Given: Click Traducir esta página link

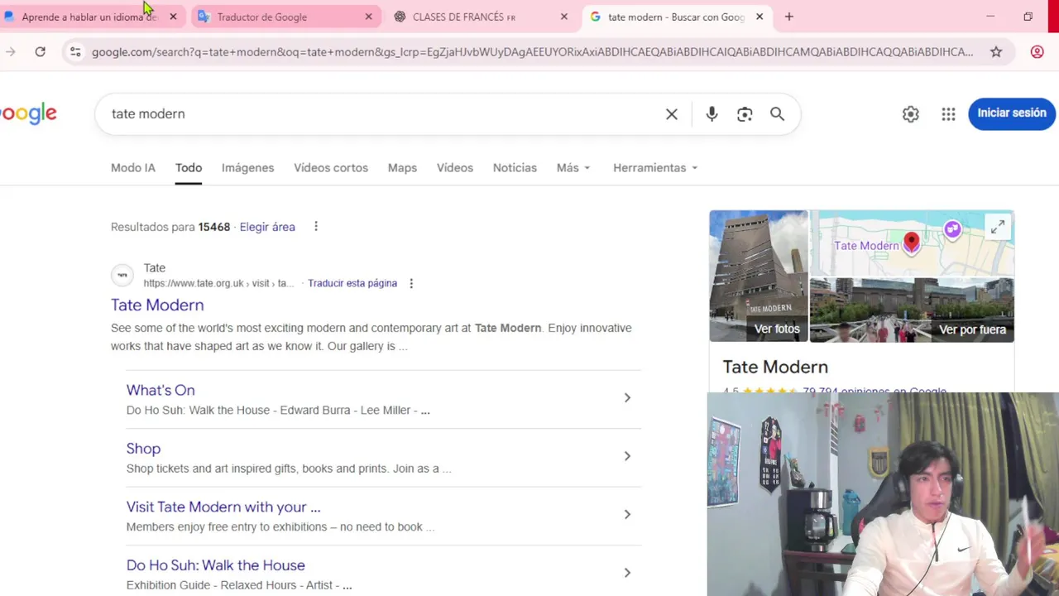Looking at the screenshot, I should coord(352,283).
